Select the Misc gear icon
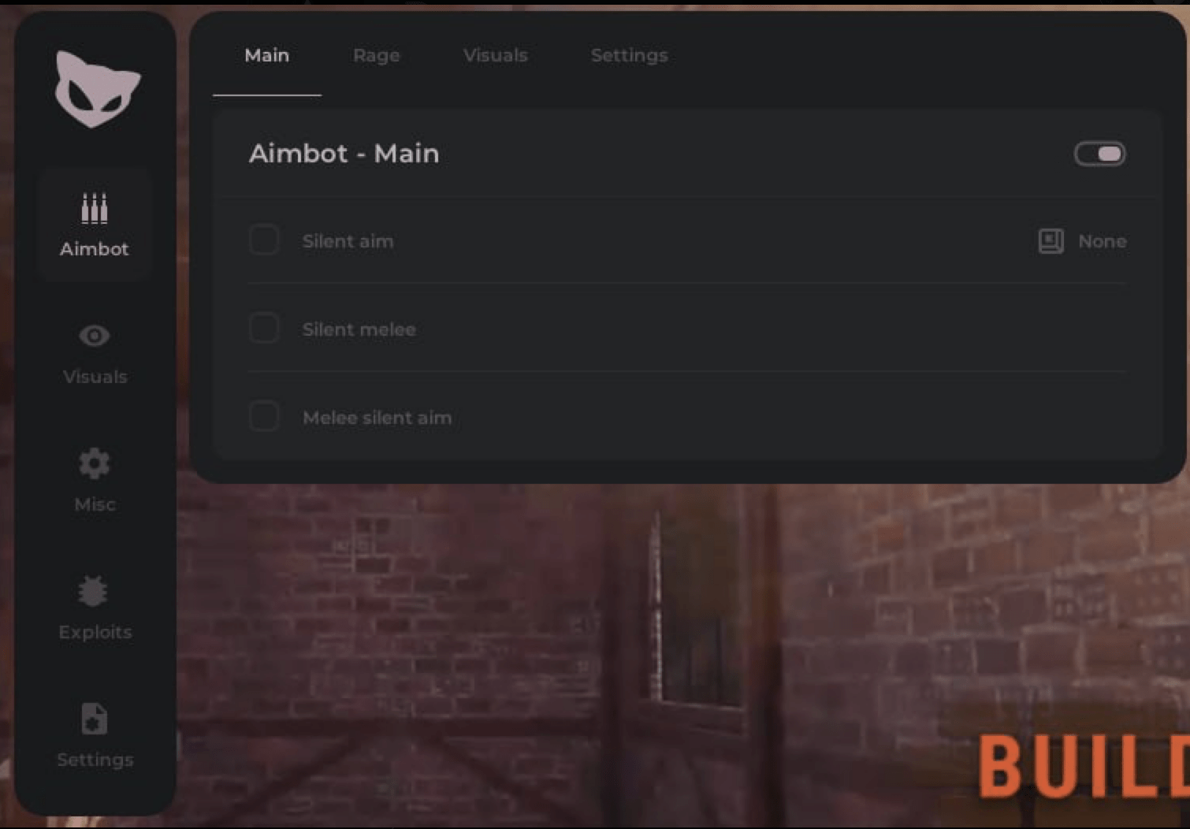This screenshot has height=829, width=1190. tap(95, 464)
